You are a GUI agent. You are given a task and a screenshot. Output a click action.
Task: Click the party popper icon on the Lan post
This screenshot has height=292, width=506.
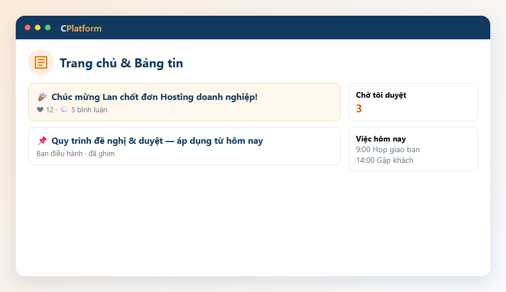click(42, 97)
